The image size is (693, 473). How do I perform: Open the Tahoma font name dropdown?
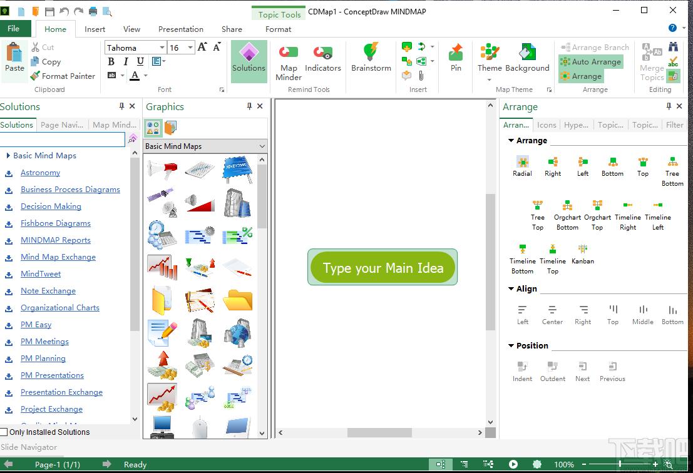click(x=162, y=48)
